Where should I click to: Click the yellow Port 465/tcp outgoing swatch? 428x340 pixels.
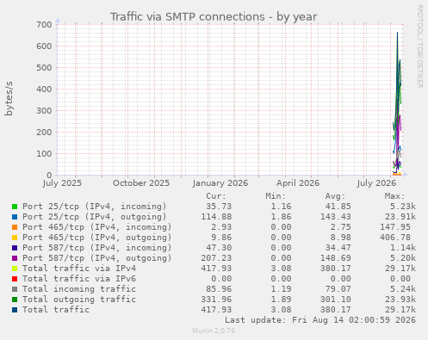pyautogui.click(x=15, y=238)
